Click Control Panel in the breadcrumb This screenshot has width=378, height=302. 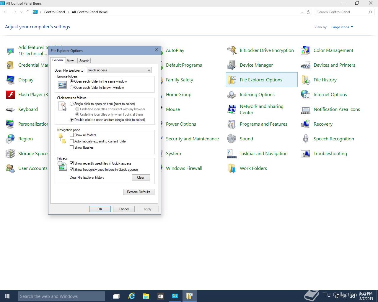[54, 12]
